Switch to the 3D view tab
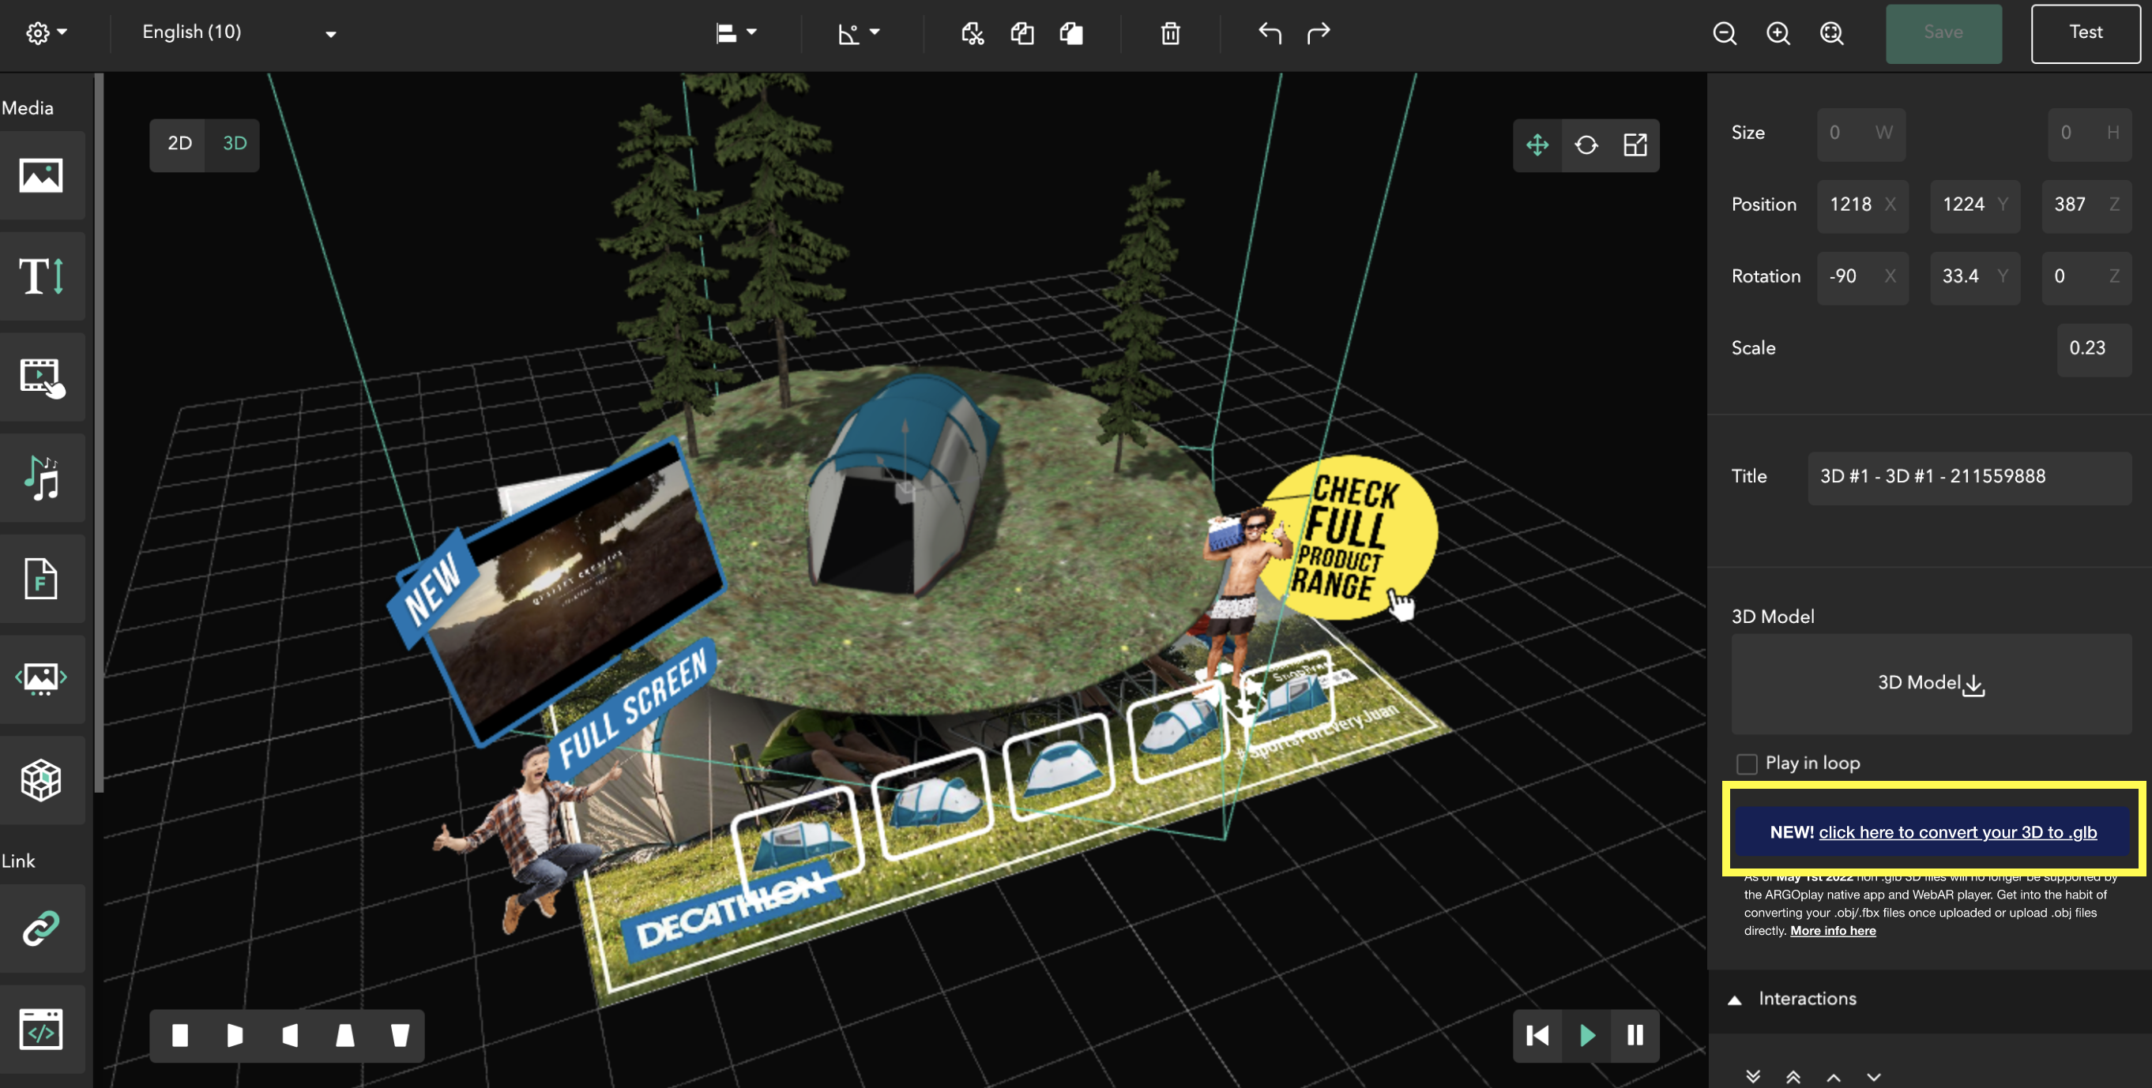This screenshot has height=1088, width=2152. click(x=234, y=144)
